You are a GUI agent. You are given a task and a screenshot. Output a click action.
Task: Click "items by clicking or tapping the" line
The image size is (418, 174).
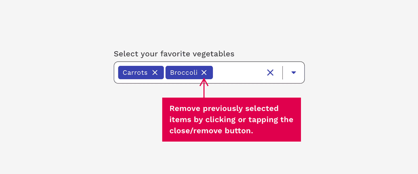231,119
